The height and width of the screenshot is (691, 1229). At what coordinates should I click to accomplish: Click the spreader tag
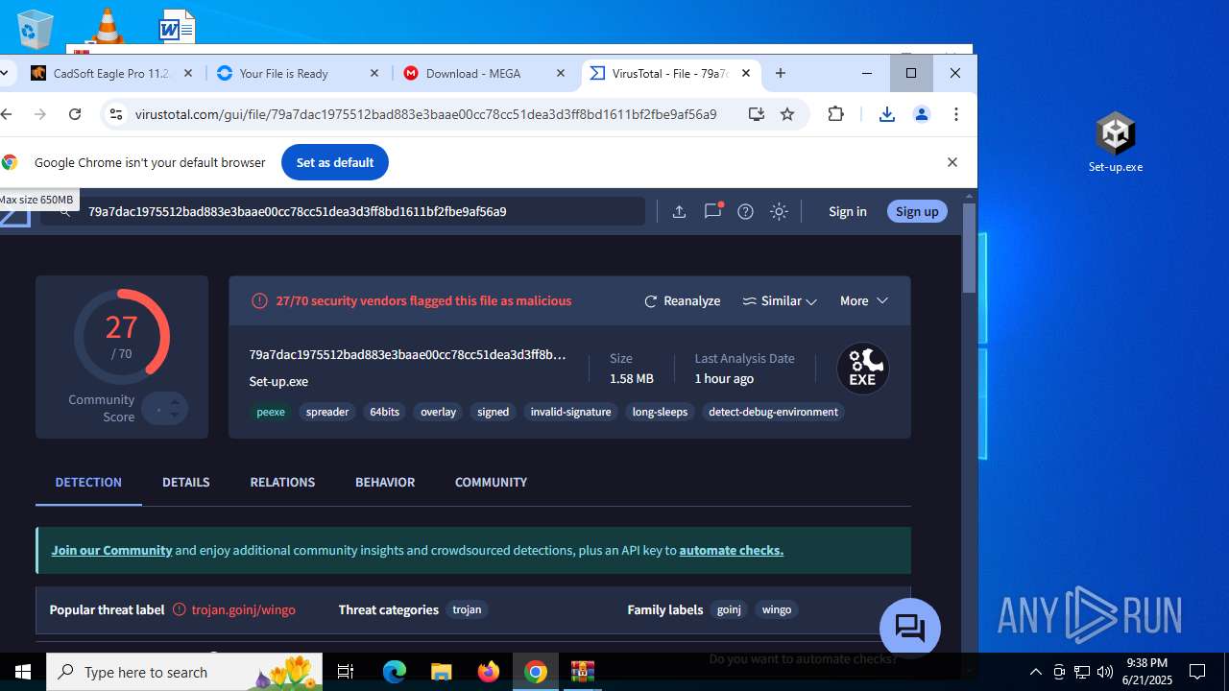pyautogui.click(x=327, y=412)
